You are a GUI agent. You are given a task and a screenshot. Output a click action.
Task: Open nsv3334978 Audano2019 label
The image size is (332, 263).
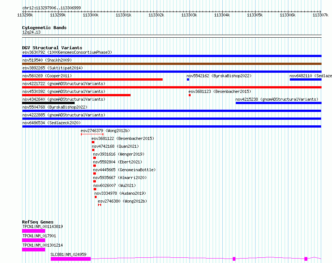click(x=120, y=193)
